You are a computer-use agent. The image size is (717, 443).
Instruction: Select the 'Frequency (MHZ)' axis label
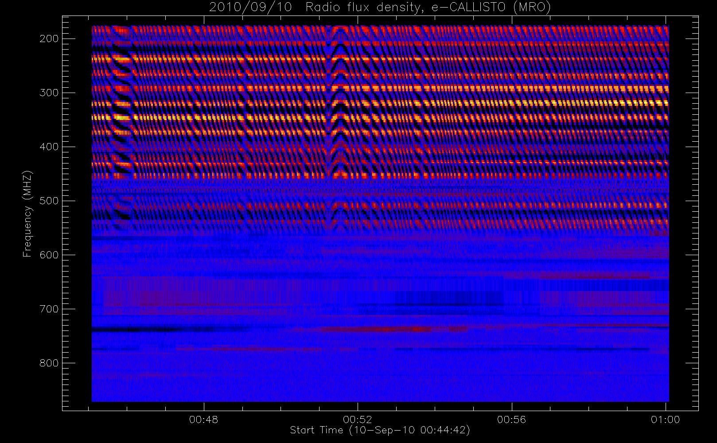pos(27,214)
